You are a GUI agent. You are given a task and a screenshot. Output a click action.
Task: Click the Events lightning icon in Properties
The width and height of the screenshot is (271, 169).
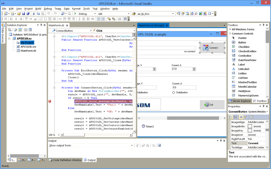[245, 117]
